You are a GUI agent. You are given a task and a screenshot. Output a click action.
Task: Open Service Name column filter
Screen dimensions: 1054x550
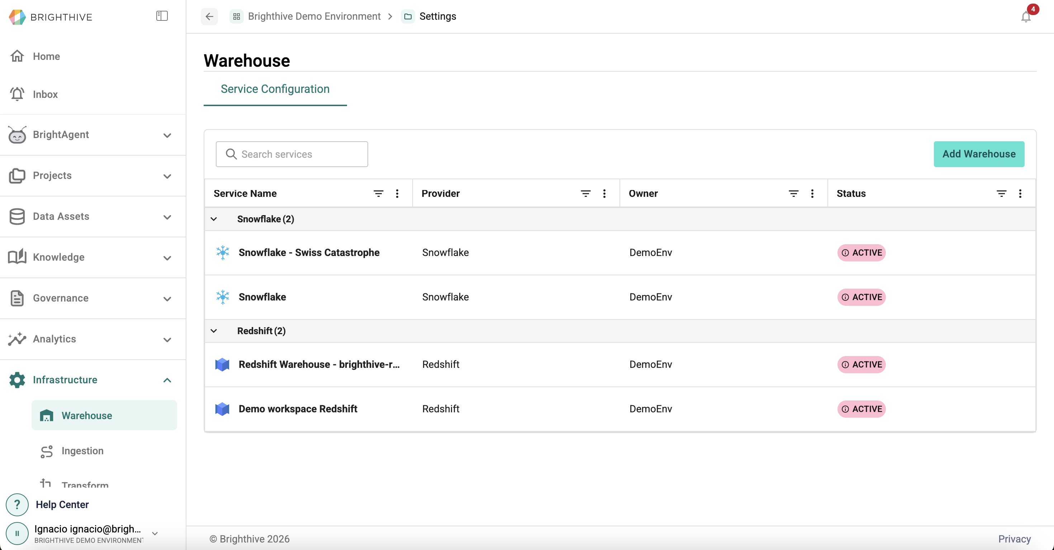379,194
